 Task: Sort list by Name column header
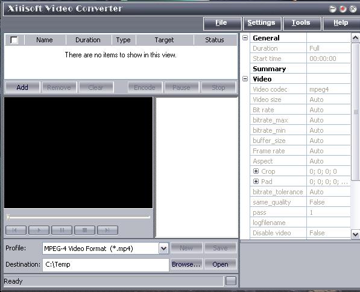(x=45, y=40)
